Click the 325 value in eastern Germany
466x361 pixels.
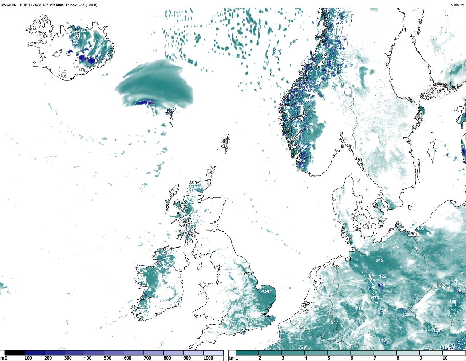(443, 285)
